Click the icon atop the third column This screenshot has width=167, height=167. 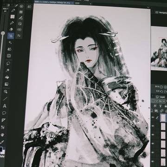point(29,6)
